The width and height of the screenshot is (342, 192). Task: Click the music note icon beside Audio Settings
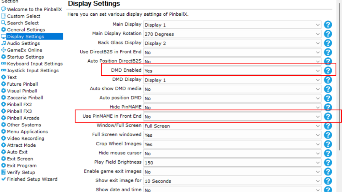[x=3, y=43]
